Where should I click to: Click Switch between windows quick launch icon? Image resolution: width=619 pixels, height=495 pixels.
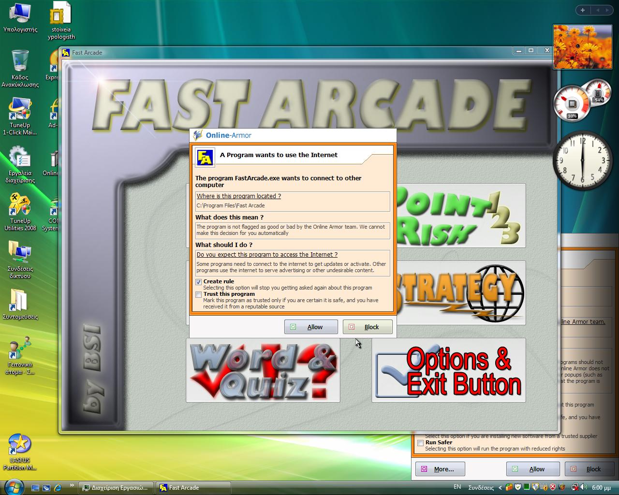47,488
